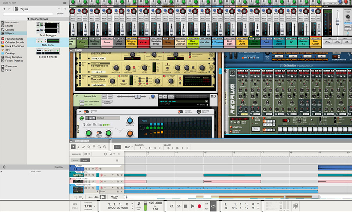The image size is (352, 212).
Task: Toggle Note Echo DIRECT RECORD switch
Action: [x=180, y=111]
